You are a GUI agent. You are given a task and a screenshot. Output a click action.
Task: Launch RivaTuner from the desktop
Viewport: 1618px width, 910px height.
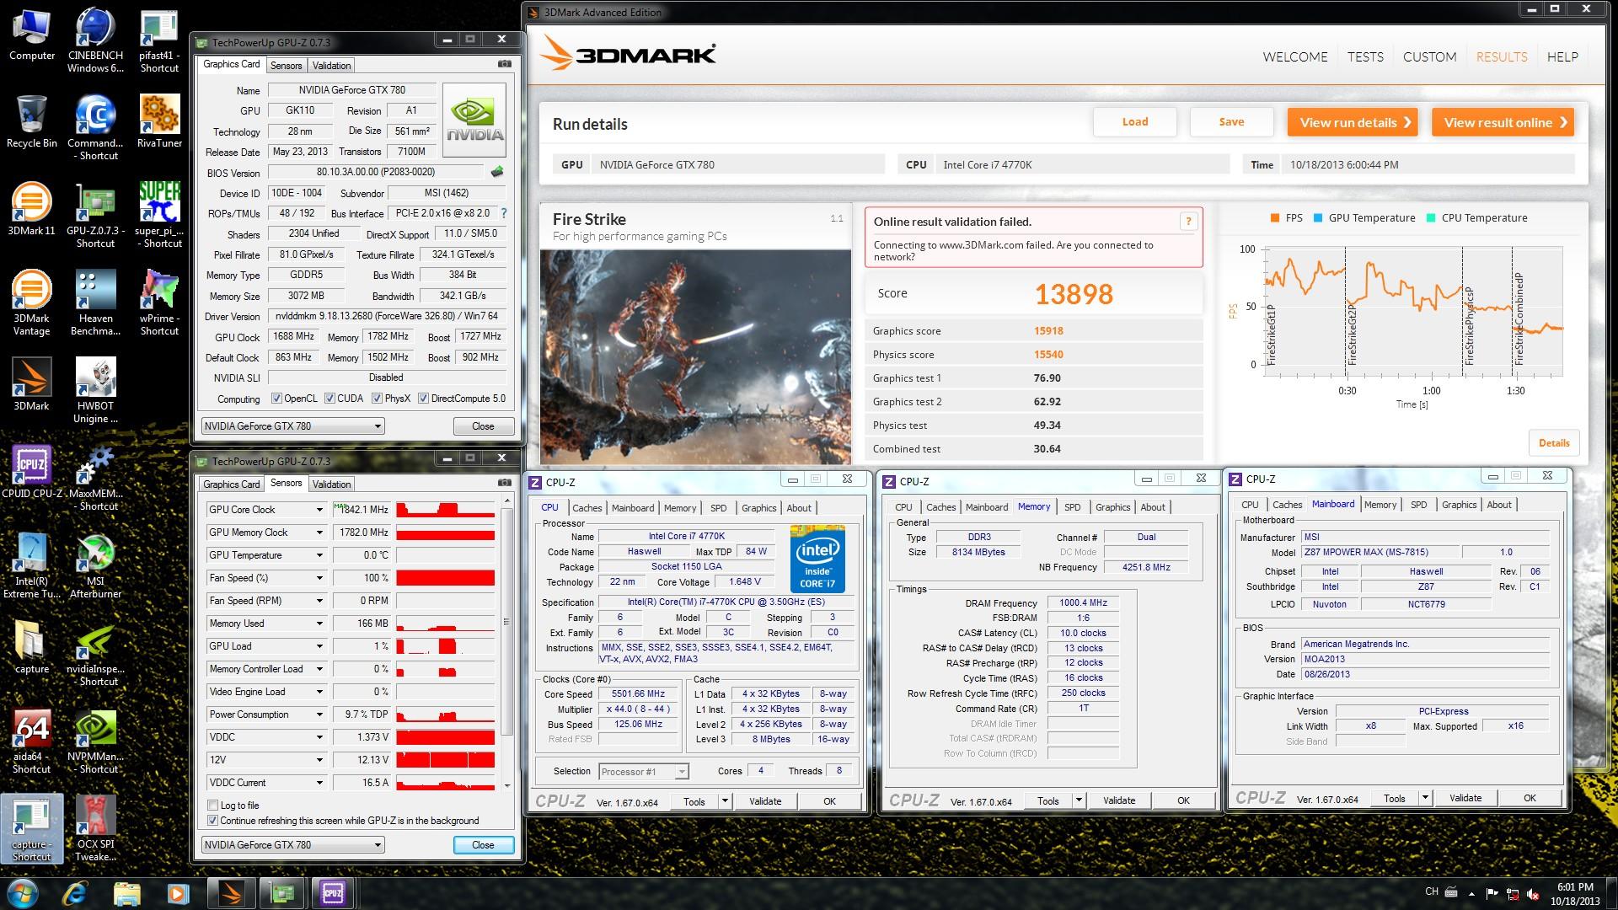(159, 122)
